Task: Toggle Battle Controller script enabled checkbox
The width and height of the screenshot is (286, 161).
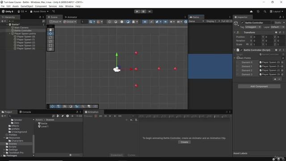Action: [x=241, y=50]
